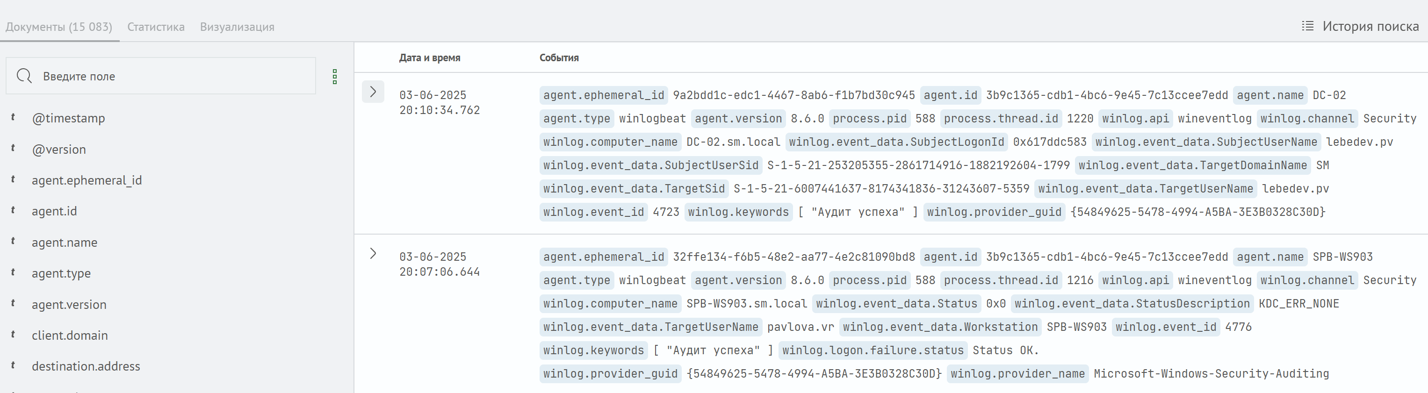Viewport: 1428px width, 393px height.
Task: Click the @version field in sidebar
Action: pos(59,149)
